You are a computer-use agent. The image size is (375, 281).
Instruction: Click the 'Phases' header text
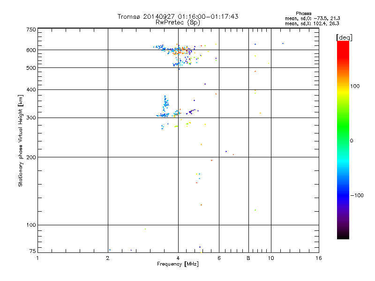click(303, 14)
